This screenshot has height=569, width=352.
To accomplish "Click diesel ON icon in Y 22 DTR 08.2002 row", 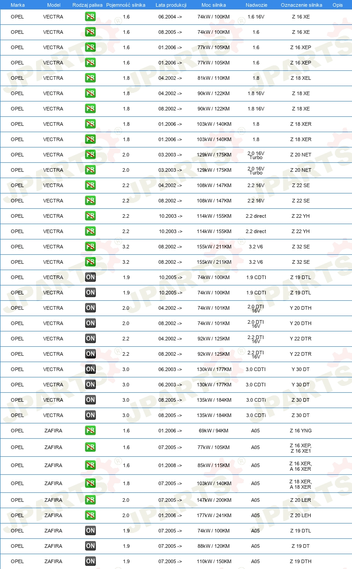I will [90, 354].
